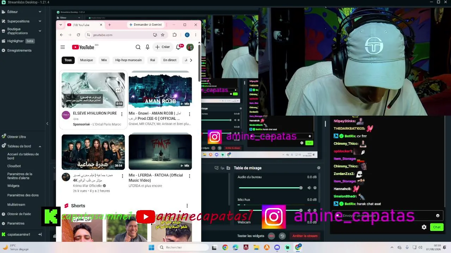Click the youtube.com address bar
Viewport: 451px width, 253px height.
coord(126,35)
